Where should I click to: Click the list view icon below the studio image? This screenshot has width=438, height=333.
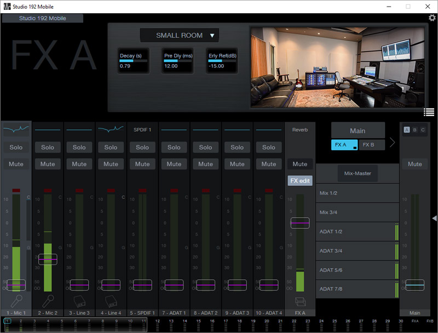coord(429,112)
